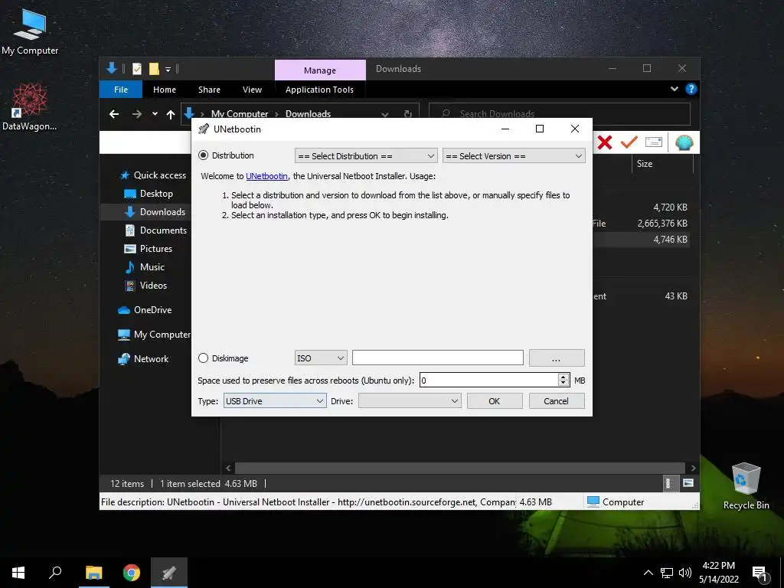Go forward in File Explorer
The height and width of the screenshot is (588, 784).
136,115
